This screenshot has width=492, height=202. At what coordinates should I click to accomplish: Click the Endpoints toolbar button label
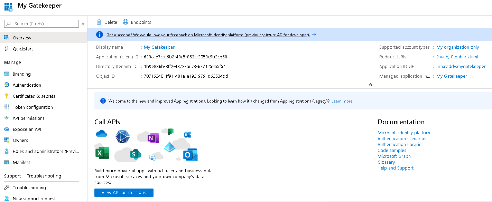tap(141, 22)
